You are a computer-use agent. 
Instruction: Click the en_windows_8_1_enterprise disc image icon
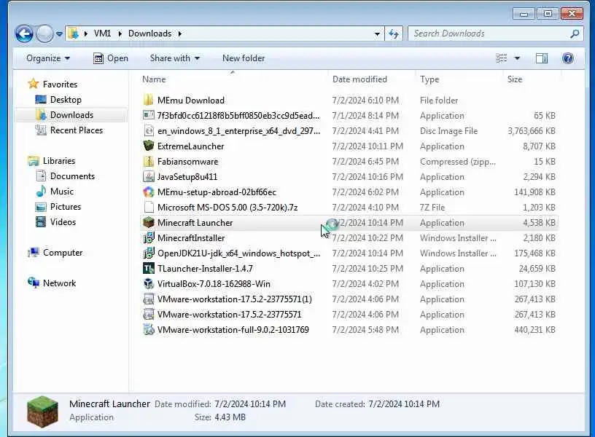click(148, 131)
